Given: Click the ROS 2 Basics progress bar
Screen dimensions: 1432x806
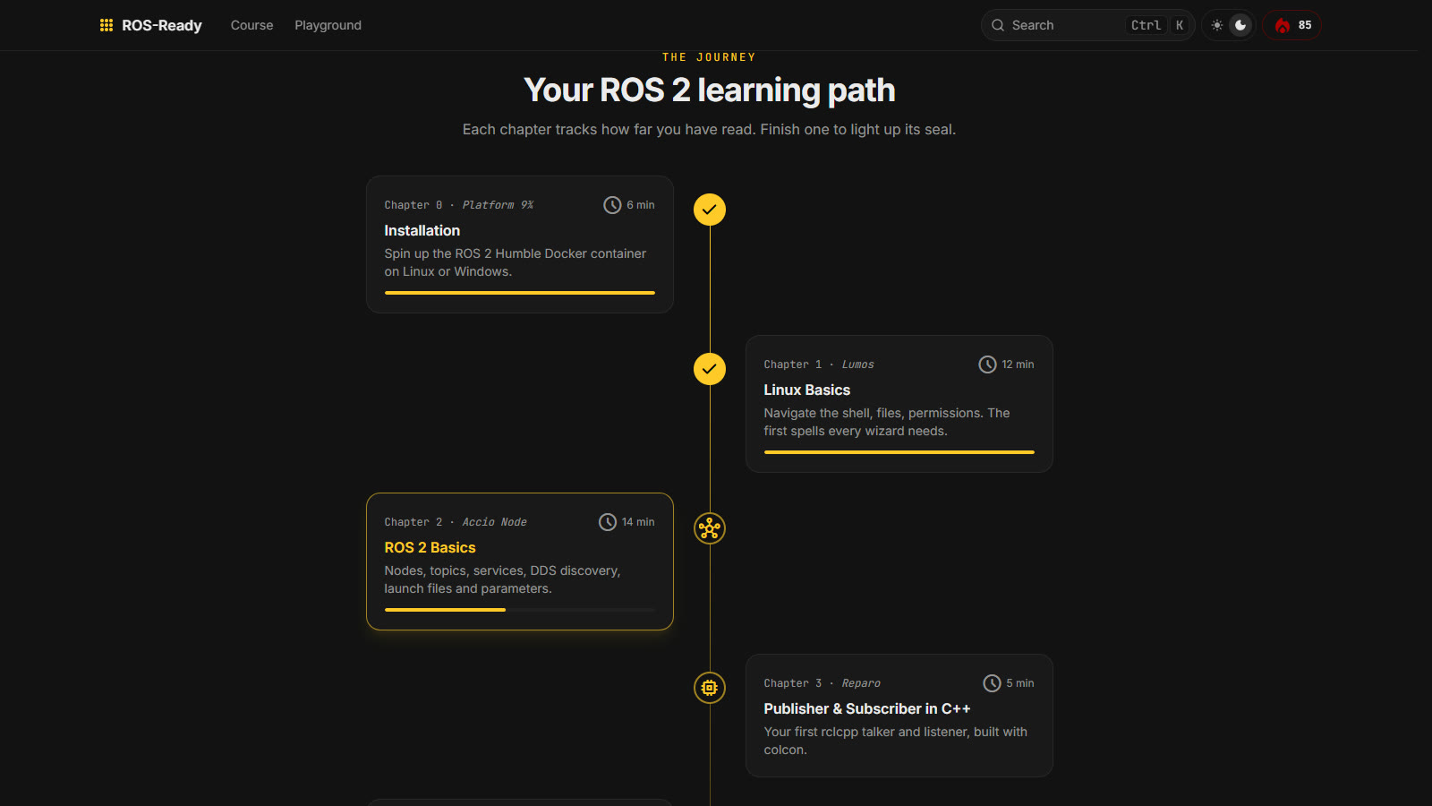Looking at the screenshot, I should click(x=520, y=610).
